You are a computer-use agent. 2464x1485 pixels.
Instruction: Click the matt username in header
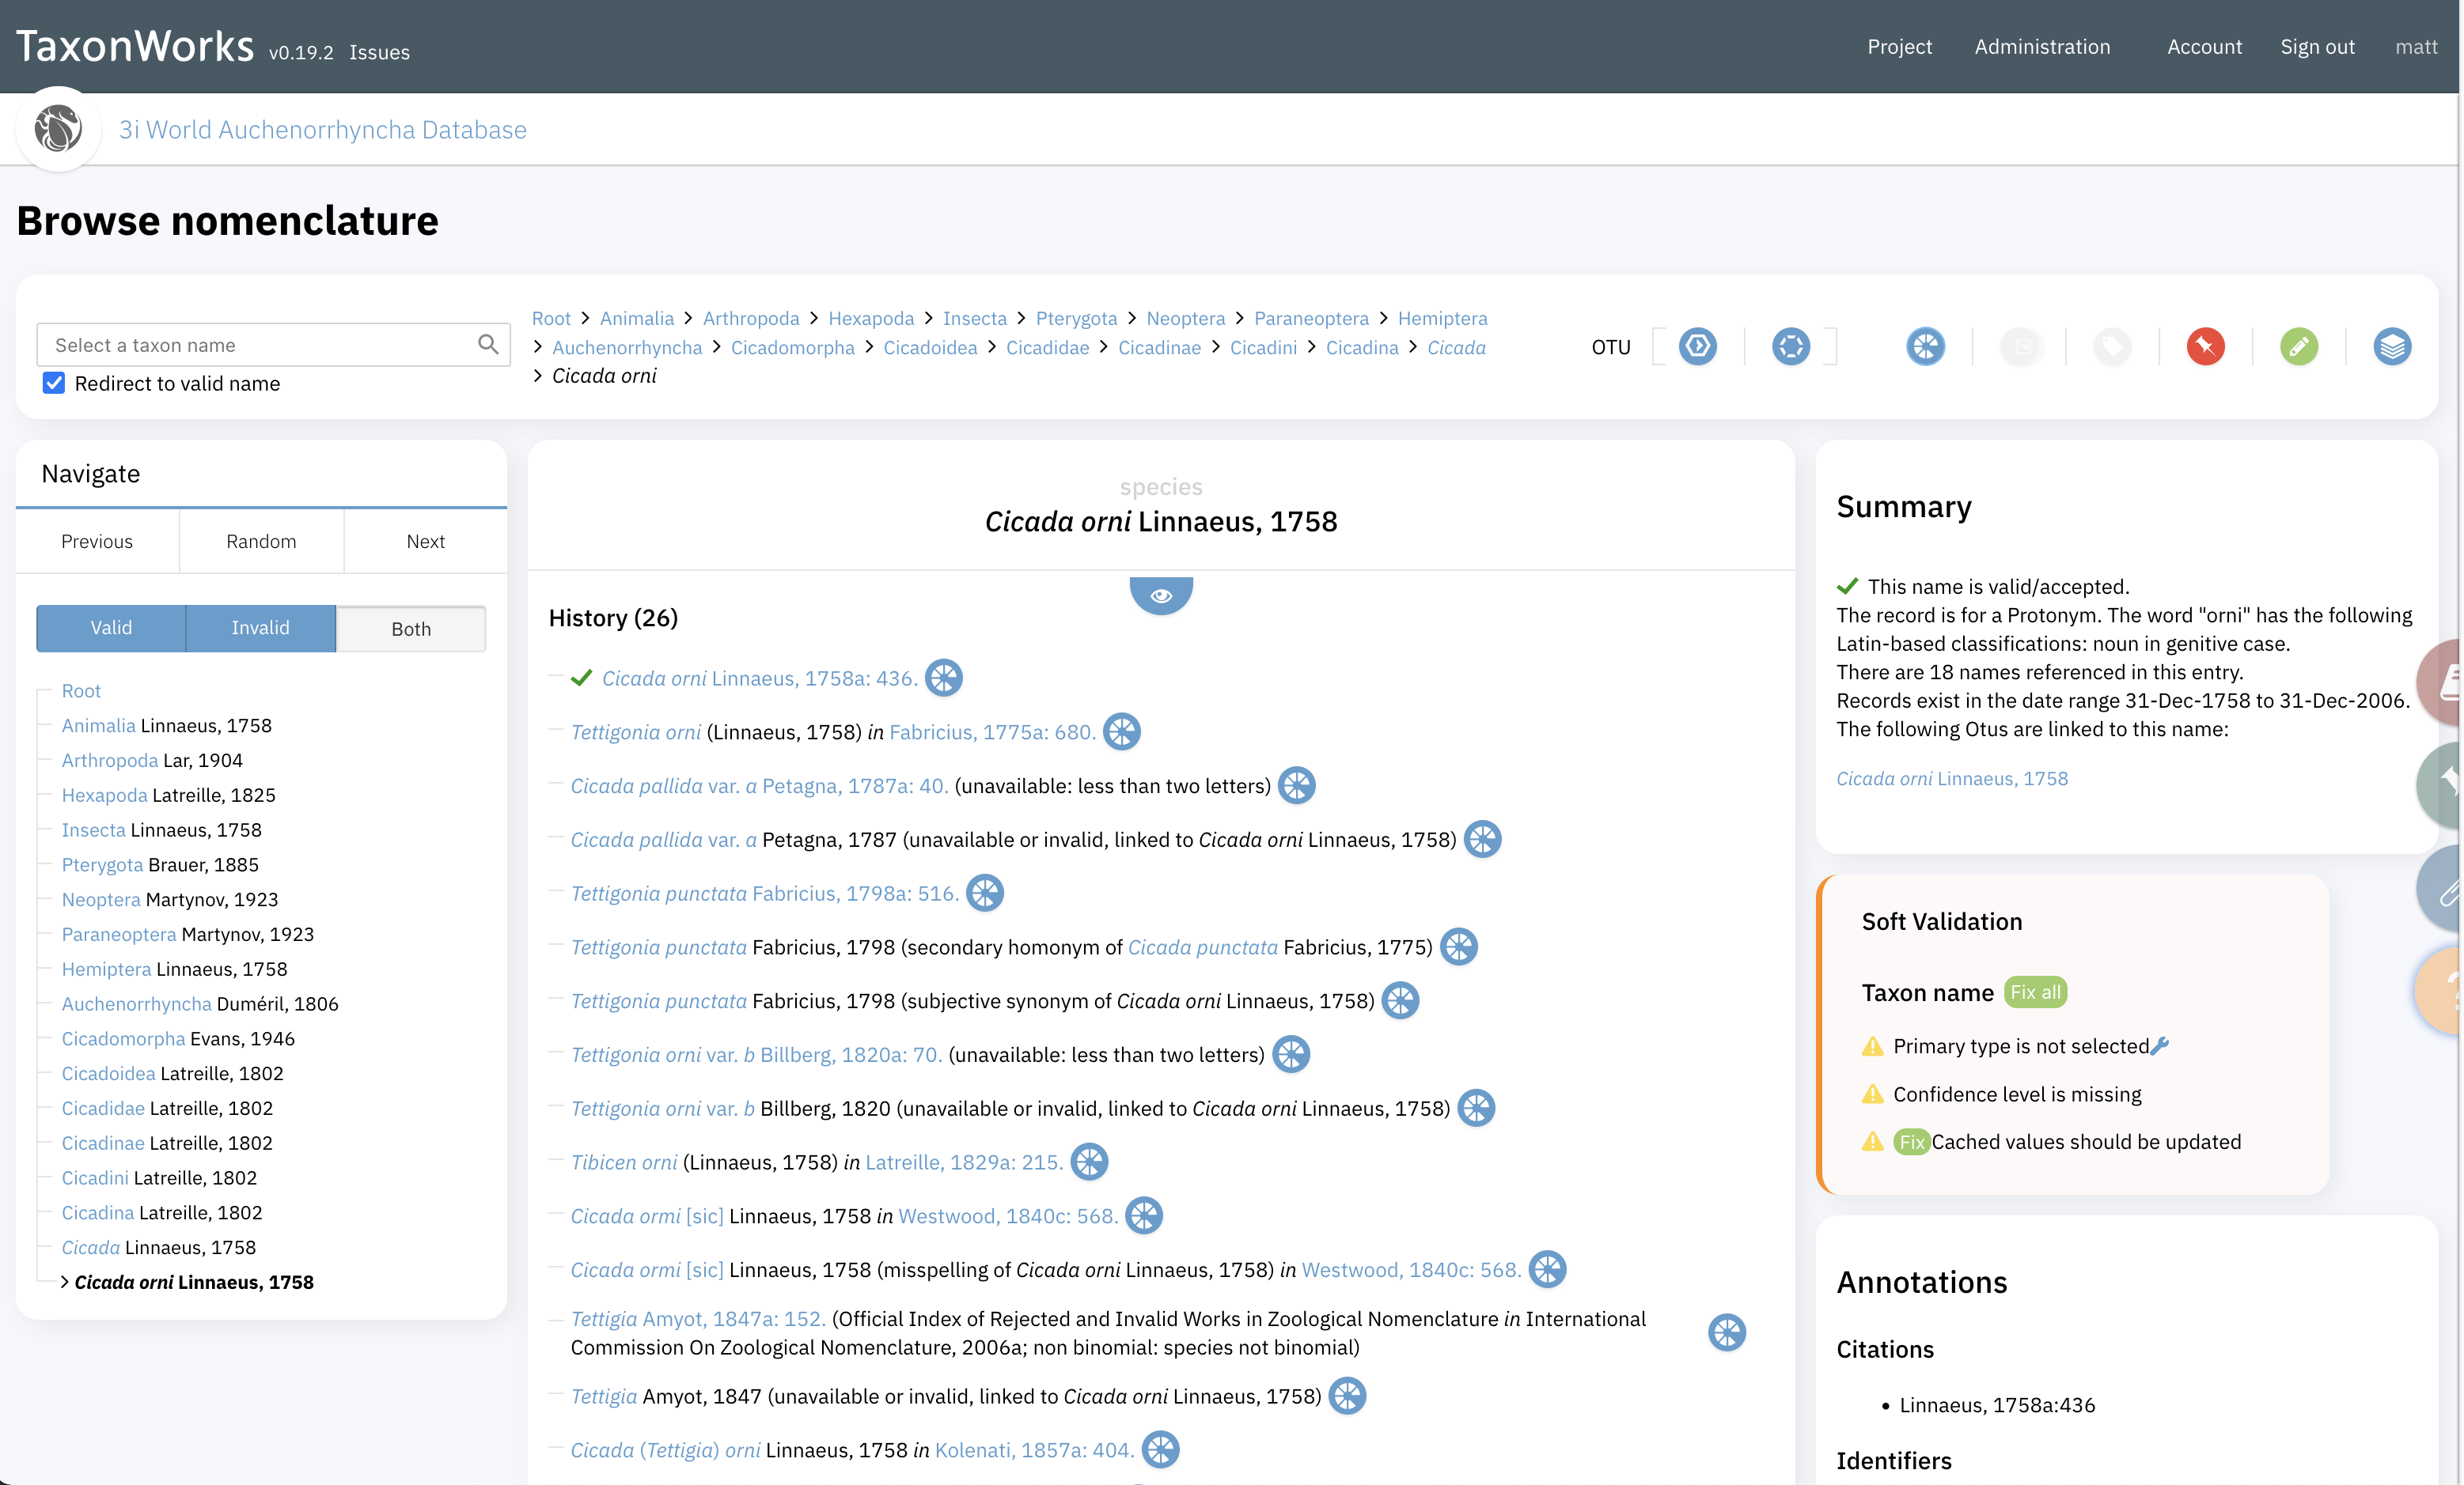(2416, 47)
